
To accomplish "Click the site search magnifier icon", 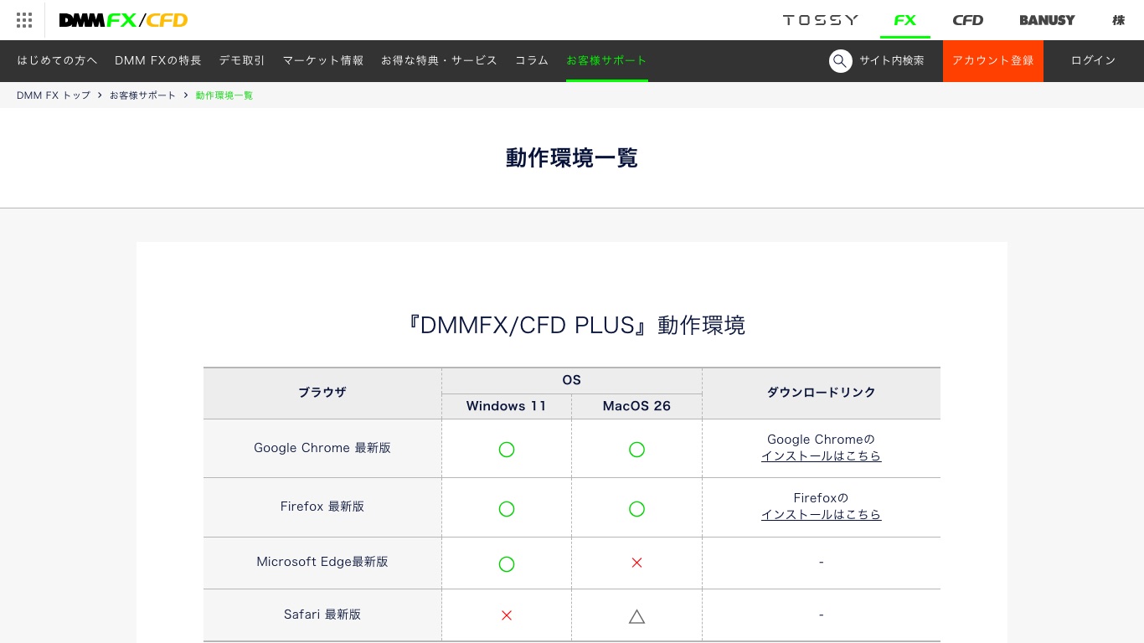I will coord(840,60).
